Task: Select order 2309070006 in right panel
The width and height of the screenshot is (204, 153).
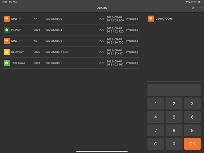Action: point(164,19)
